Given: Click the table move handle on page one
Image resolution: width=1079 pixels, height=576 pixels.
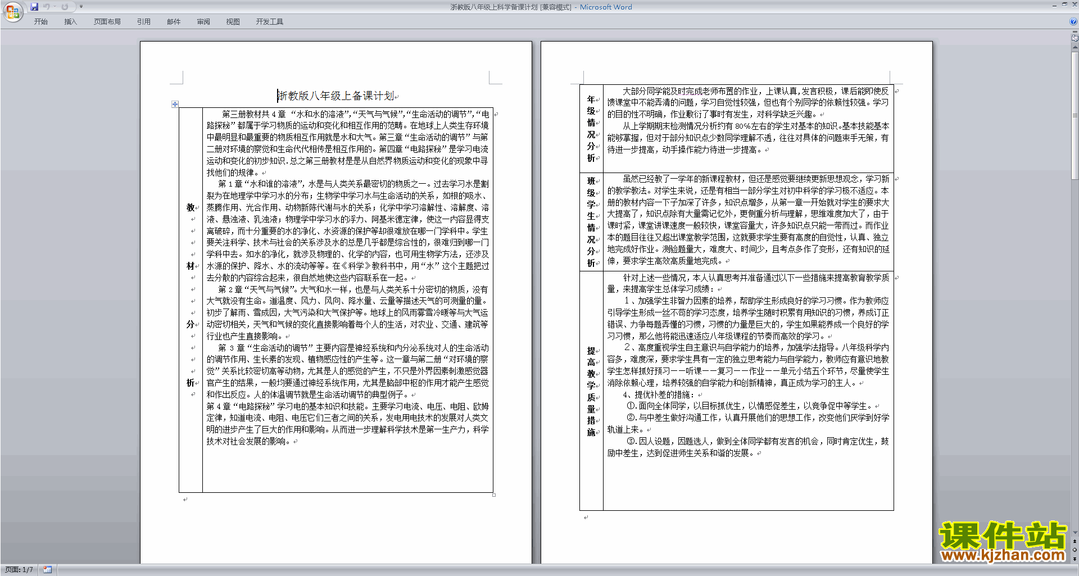Looking at the screenshot, I should (x=175, y=104).
